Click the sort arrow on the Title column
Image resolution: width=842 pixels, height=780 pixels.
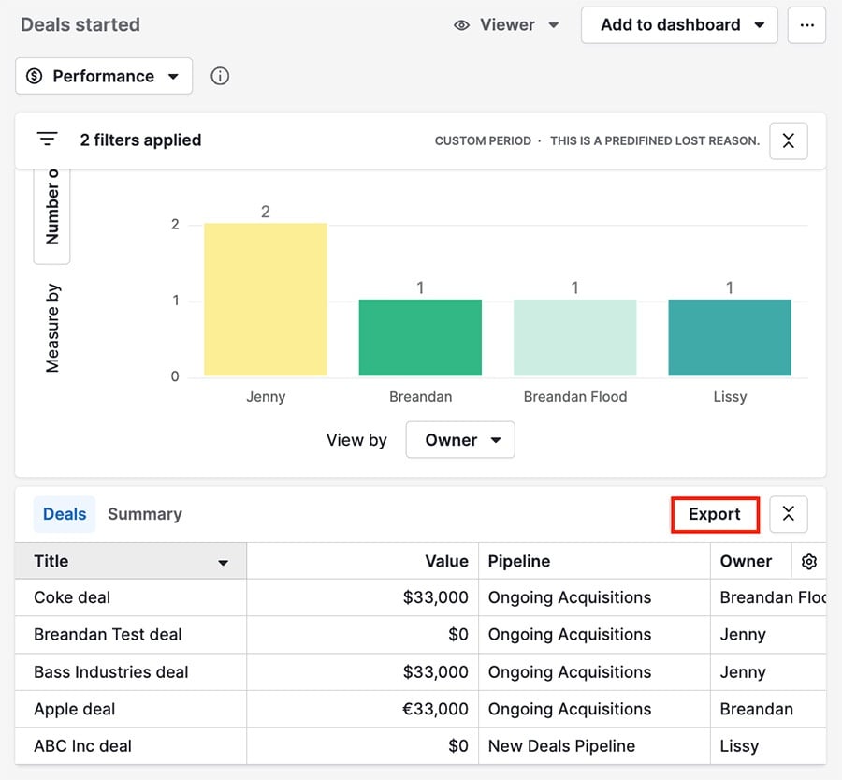(223, 562)
